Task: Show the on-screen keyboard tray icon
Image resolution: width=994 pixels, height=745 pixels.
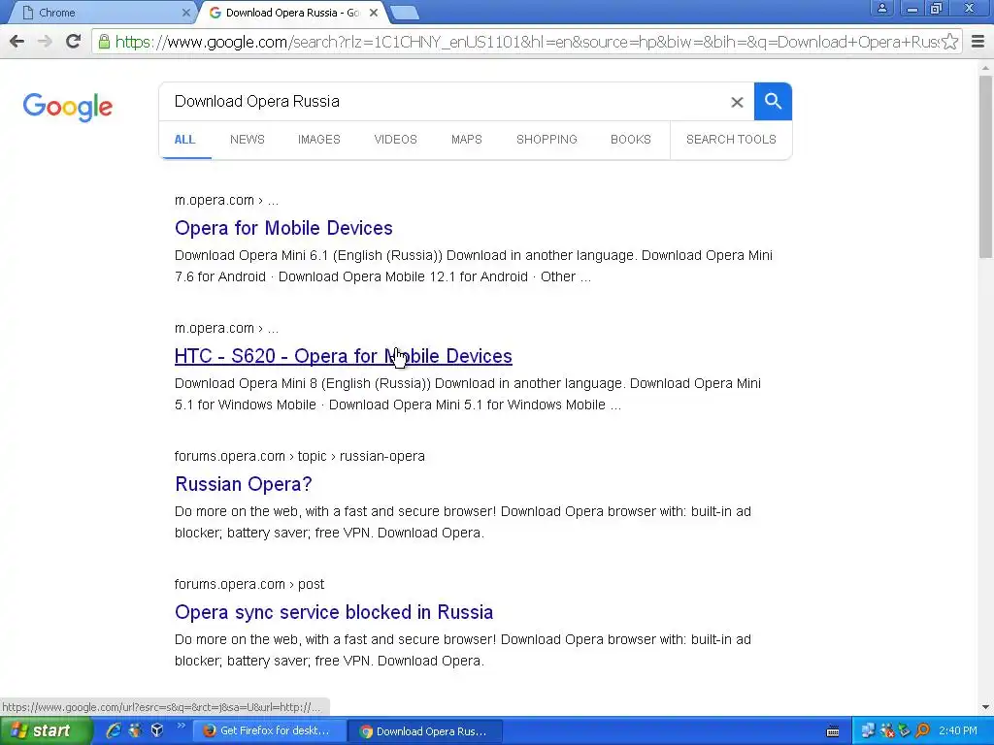Action: coord(833,731)
